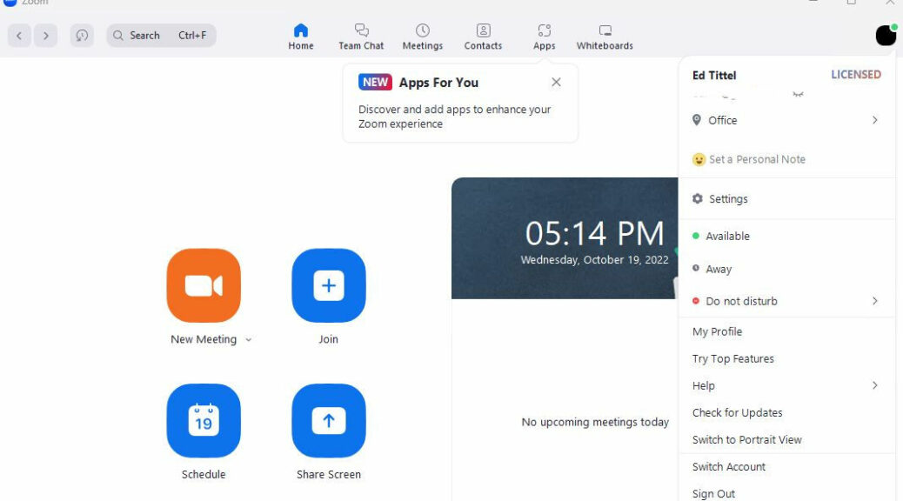Screen dimensions: 903x501
Task: Click the Wednesday, October 19, 2022 date
Action: 594,260
